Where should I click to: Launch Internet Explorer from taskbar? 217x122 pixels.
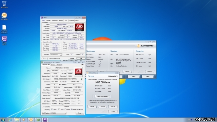(x=10, y=120)
